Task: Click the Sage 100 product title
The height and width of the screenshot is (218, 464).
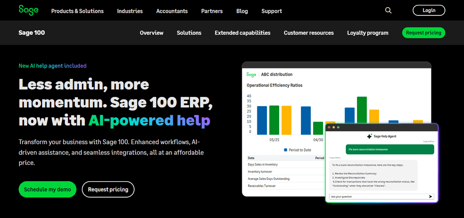Action: click(32, 33)
